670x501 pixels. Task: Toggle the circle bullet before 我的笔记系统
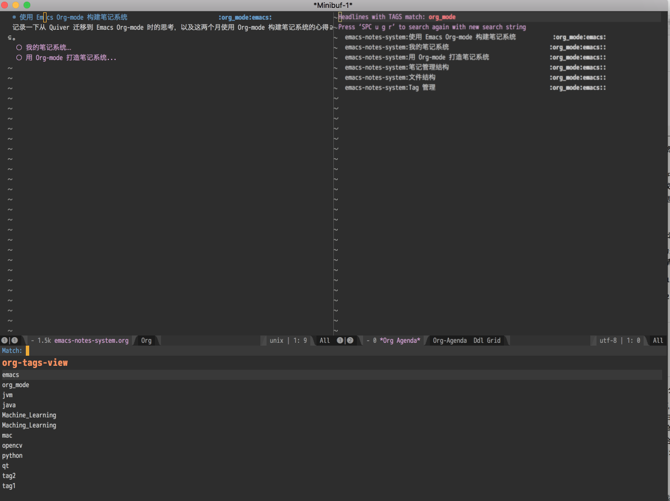pos(19,47)
